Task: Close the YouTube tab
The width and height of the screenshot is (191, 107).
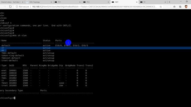Action: click(x=23, y=2)
